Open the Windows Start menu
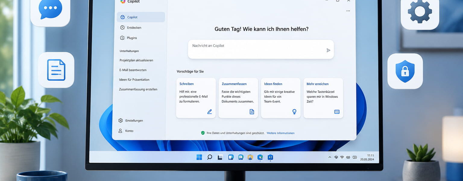Screen dimensions: 463x181 pos(199,157)
